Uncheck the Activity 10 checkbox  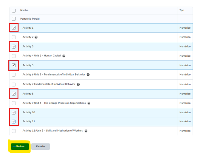click(x=14, y=112)
